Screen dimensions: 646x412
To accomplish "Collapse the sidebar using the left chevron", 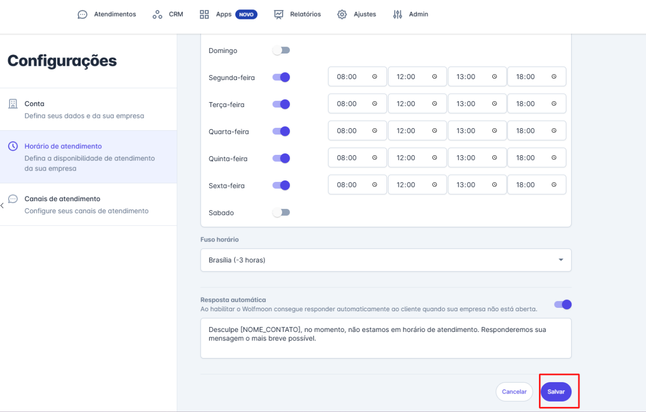I will pos(2,206).
